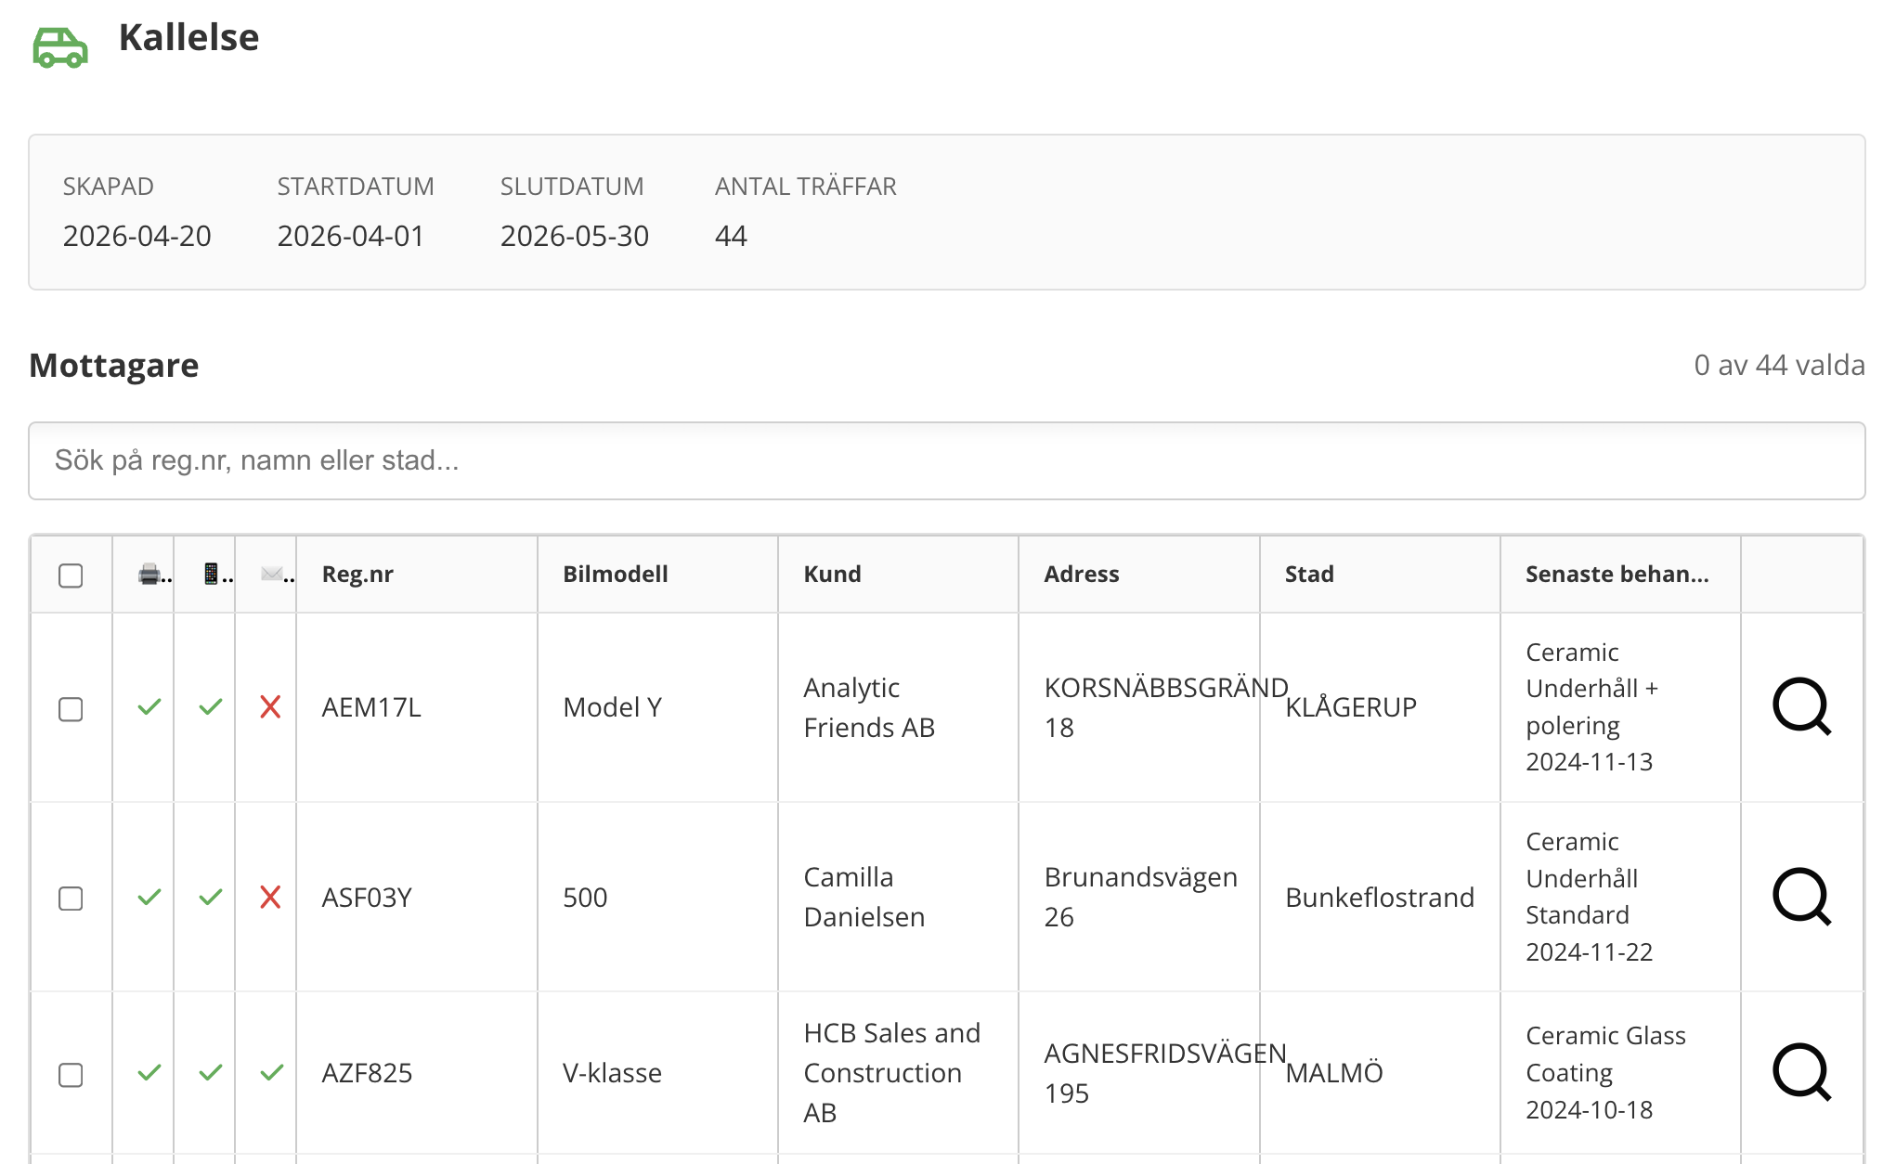Tick the checkbox for HCB Sales row
This screenshot has height=1164, width=1896.
point(71,1075)
